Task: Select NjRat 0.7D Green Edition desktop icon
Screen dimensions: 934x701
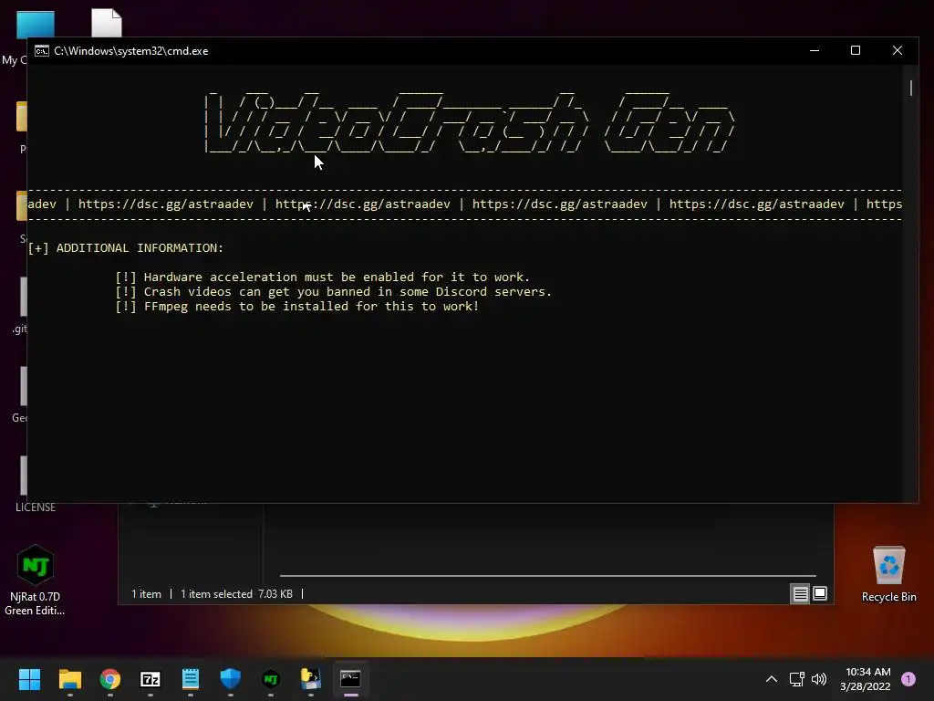Action: (x=36, y=580)
